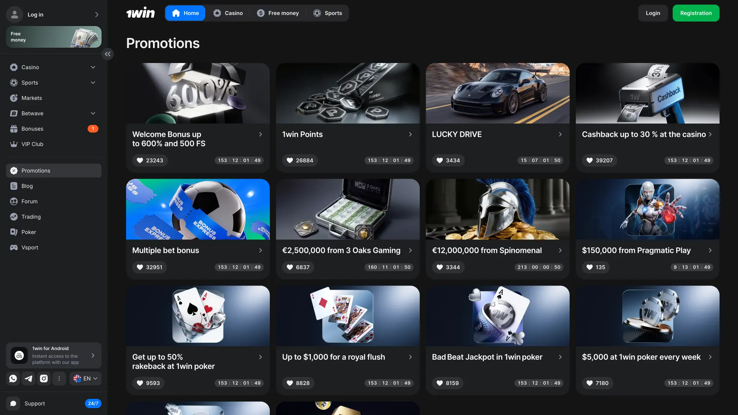
Task: Open 1win for Android chevron
Action: [93, 356]
